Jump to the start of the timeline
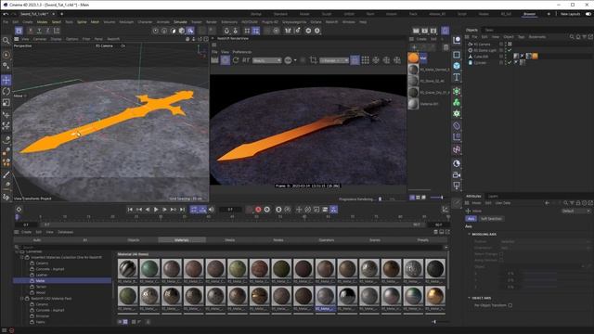The width and height of the screenshot is (594, 334). point(130,210)
